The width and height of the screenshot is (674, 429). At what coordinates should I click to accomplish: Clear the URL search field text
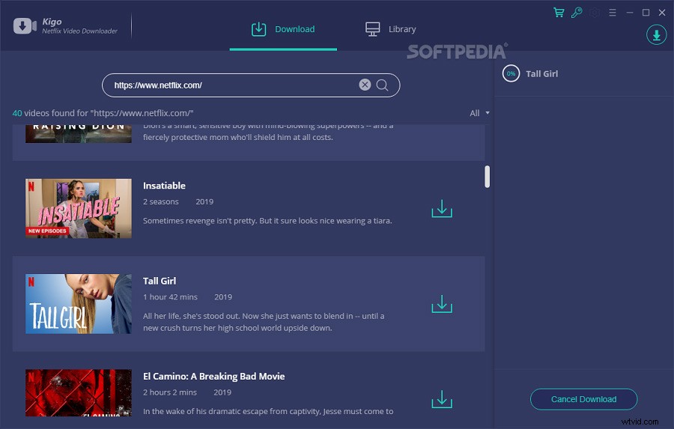[365, 85]
